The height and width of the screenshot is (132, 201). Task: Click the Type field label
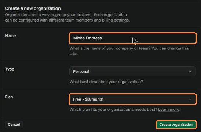click(10, 69)
